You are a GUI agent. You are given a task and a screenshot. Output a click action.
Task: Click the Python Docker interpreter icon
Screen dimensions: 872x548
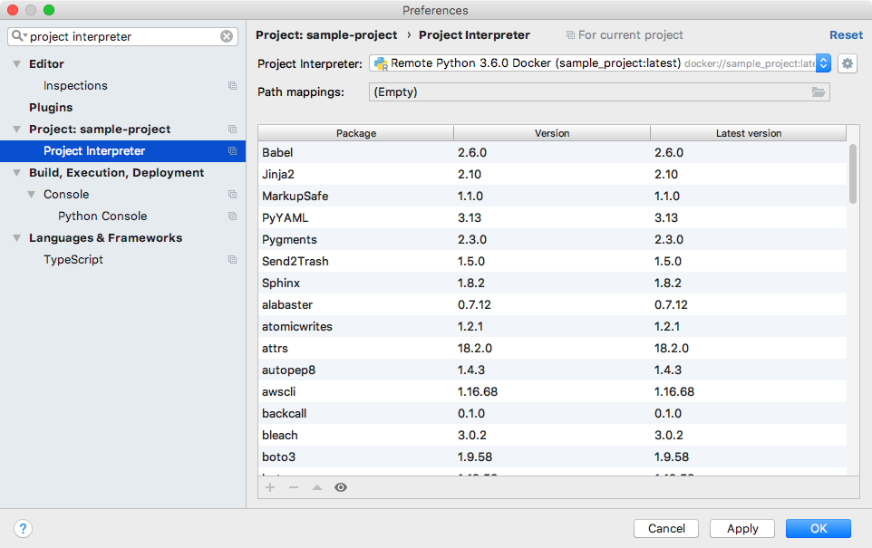point(381,64)
